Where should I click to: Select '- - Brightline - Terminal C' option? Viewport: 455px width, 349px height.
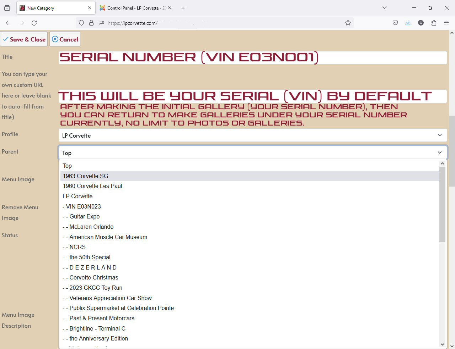pos(250,328)
